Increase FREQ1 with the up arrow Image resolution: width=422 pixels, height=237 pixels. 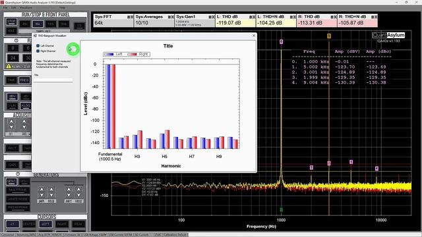51,190
